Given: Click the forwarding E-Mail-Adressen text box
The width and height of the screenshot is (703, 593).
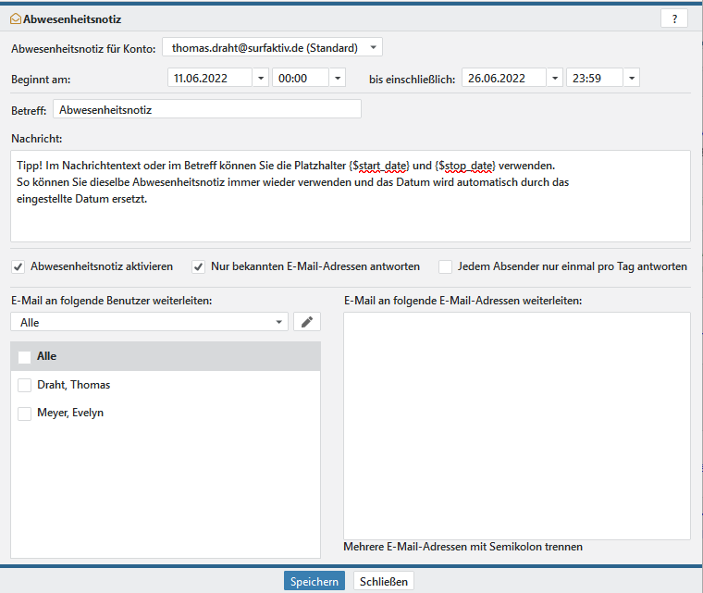Looking at the screenshot, I should click(x=516, y=426).
